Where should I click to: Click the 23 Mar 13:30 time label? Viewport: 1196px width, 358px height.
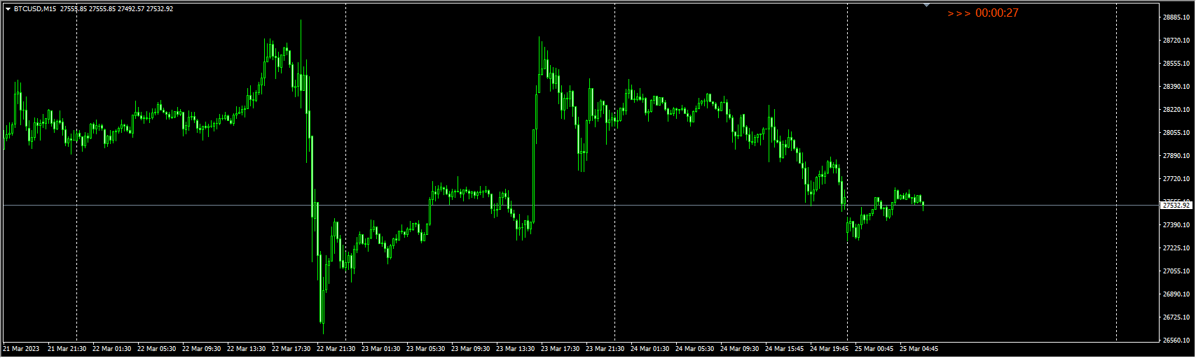(515, 349)
